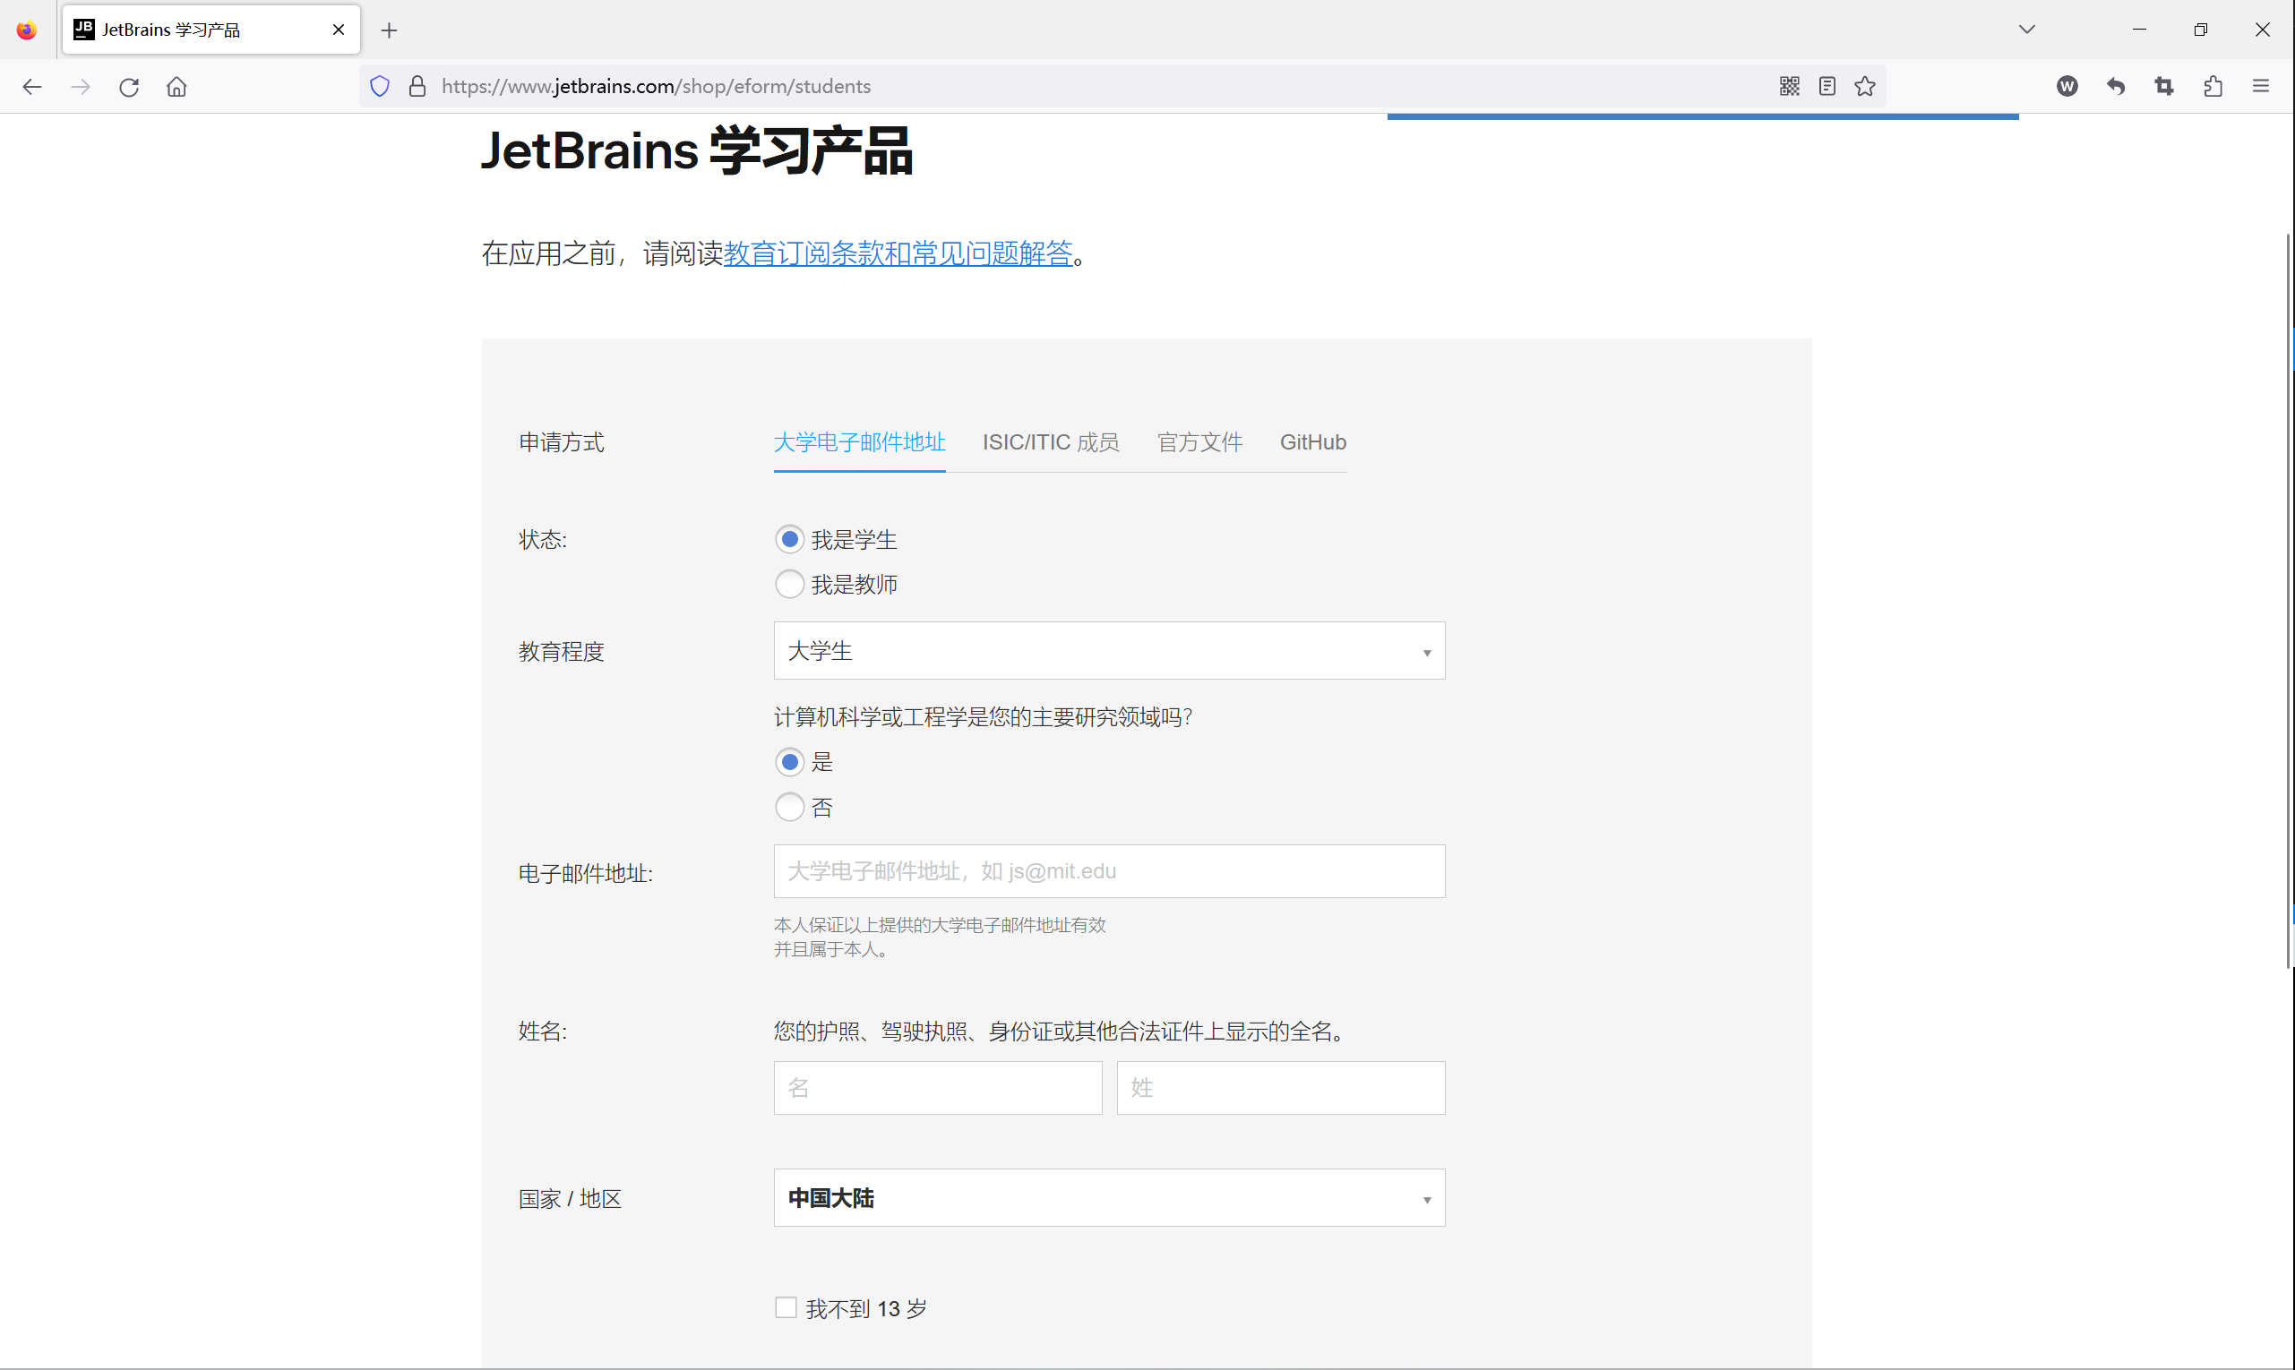
Task: Open the extensions puzzle menu
Action: pyautogui.click(x=2213, y=87)
